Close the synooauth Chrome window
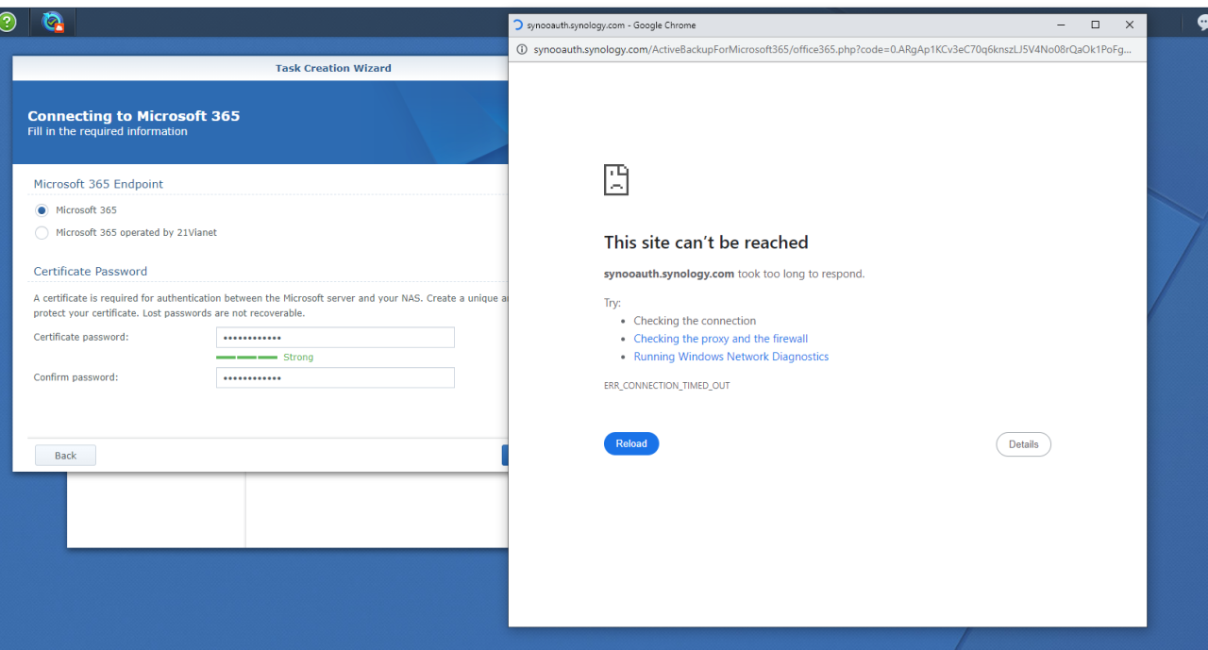This screenshot has height=650, width=1208. point(1129,25)
